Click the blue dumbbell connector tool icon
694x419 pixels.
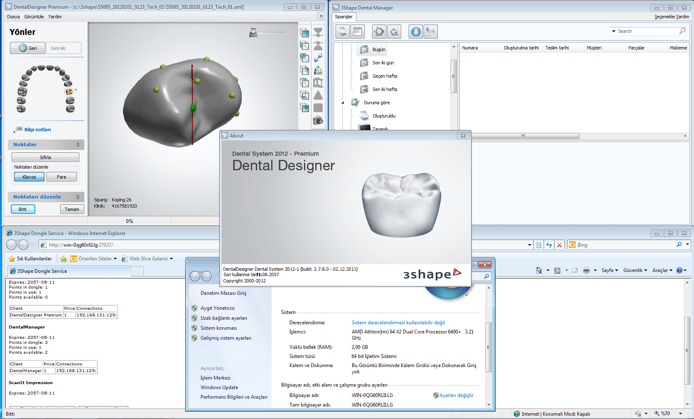pyautogui.click(x=318, y=58)
